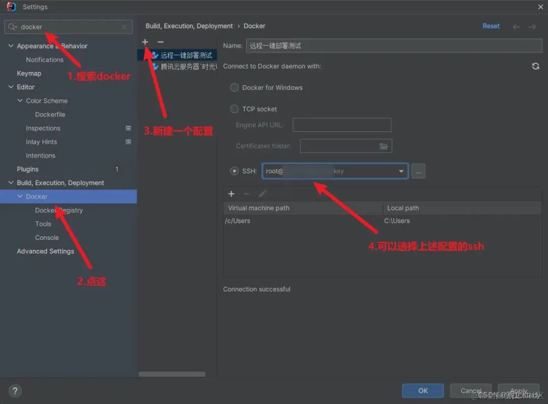Navigate back with left arrow
The height and width of the screenshot is (404, 548).
point(516,26)
